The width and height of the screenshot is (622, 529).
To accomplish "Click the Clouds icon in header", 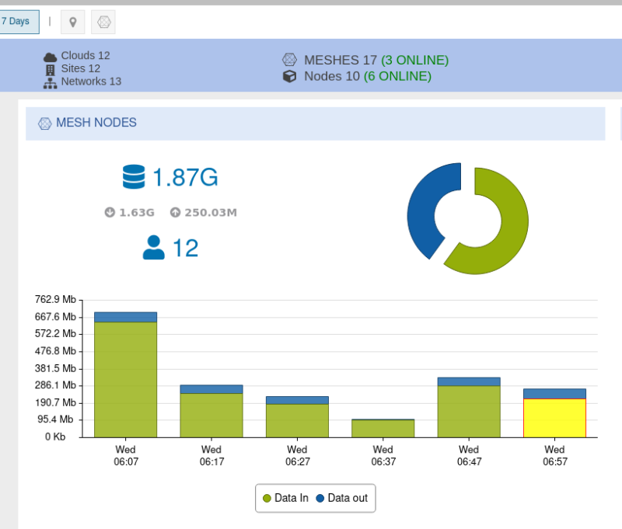I will coord(50,56).
